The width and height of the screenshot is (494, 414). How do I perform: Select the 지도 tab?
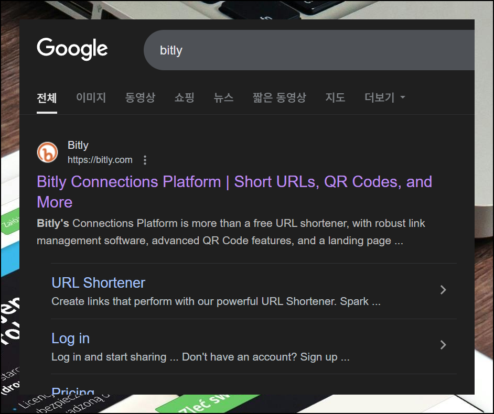335,97
